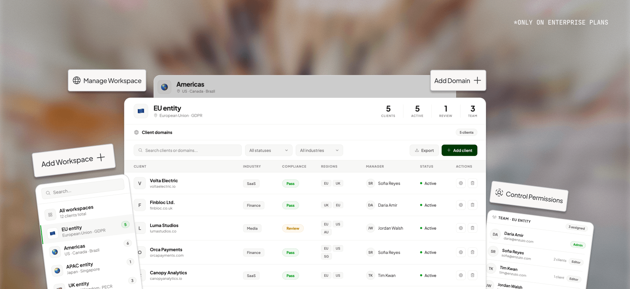Screen dimensions: 630x289
Task: Click the Add Workspace button
Action: (74, 161)
